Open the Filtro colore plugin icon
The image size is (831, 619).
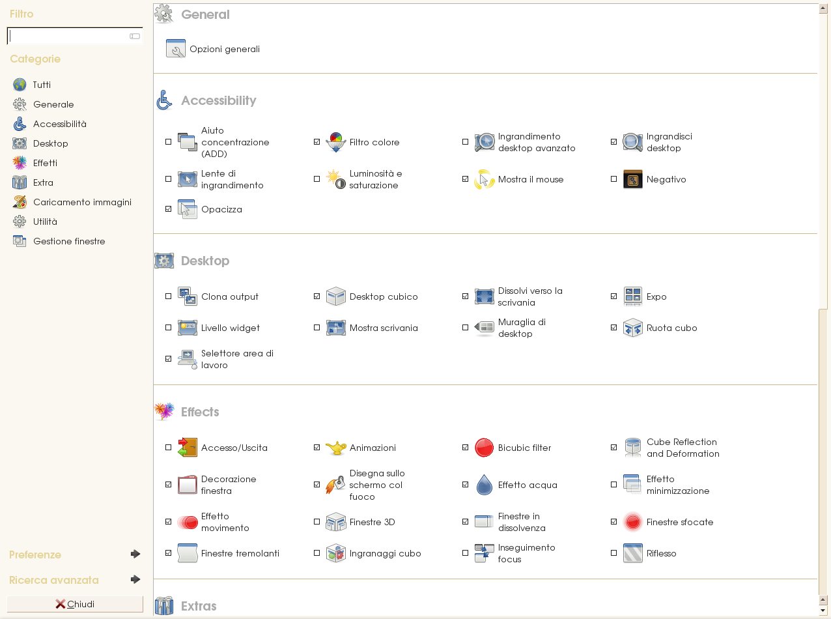[336, 142]
